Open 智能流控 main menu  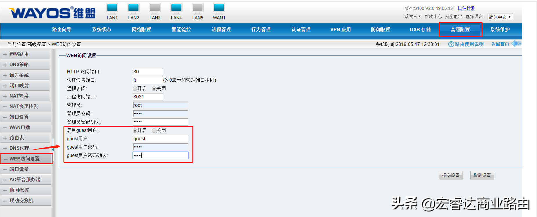click(x=181, y=29)
